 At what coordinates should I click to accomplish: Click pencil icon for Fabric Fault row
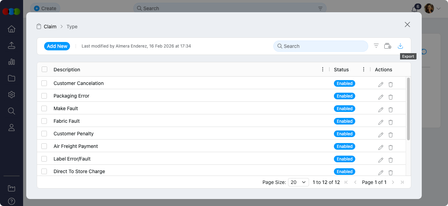pyautogui.click(x=381, y=122)
